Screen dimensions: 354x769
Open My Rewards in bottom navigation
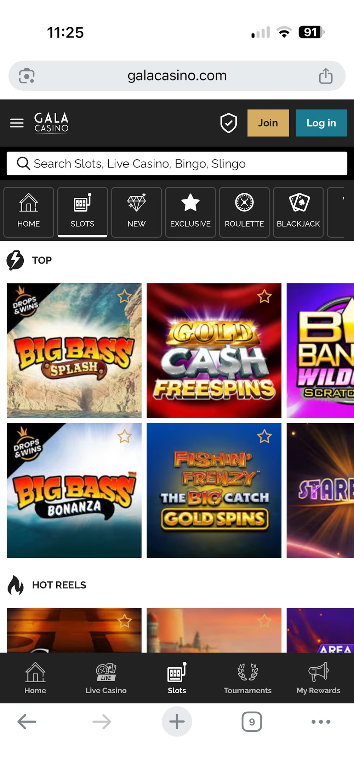point(319,678)
